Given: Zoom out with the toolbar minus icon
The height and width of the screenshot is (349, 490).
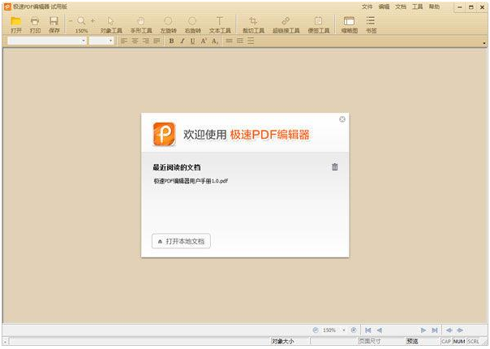Looking at the screenshot, I should point(71,21).
